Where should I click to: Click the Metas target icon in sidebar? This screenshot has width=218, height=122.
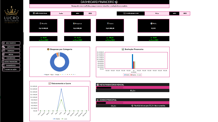pos(4,54)
